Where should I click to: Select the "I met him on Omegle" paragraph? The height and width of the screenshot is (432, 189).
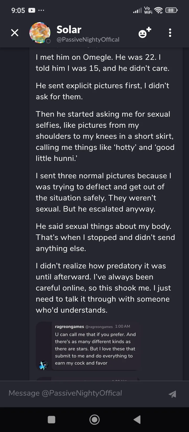point(102,63)
